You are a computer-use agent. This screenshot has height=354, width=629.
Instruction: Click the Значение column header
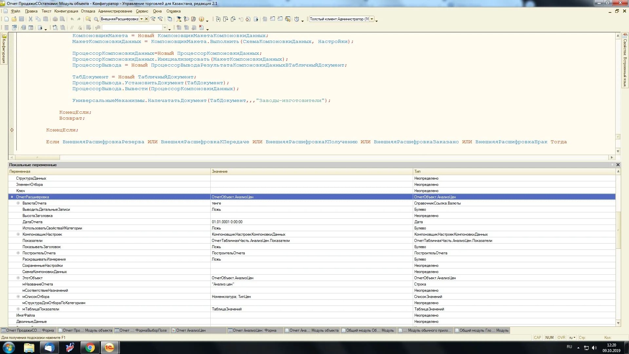click(219, 171)
